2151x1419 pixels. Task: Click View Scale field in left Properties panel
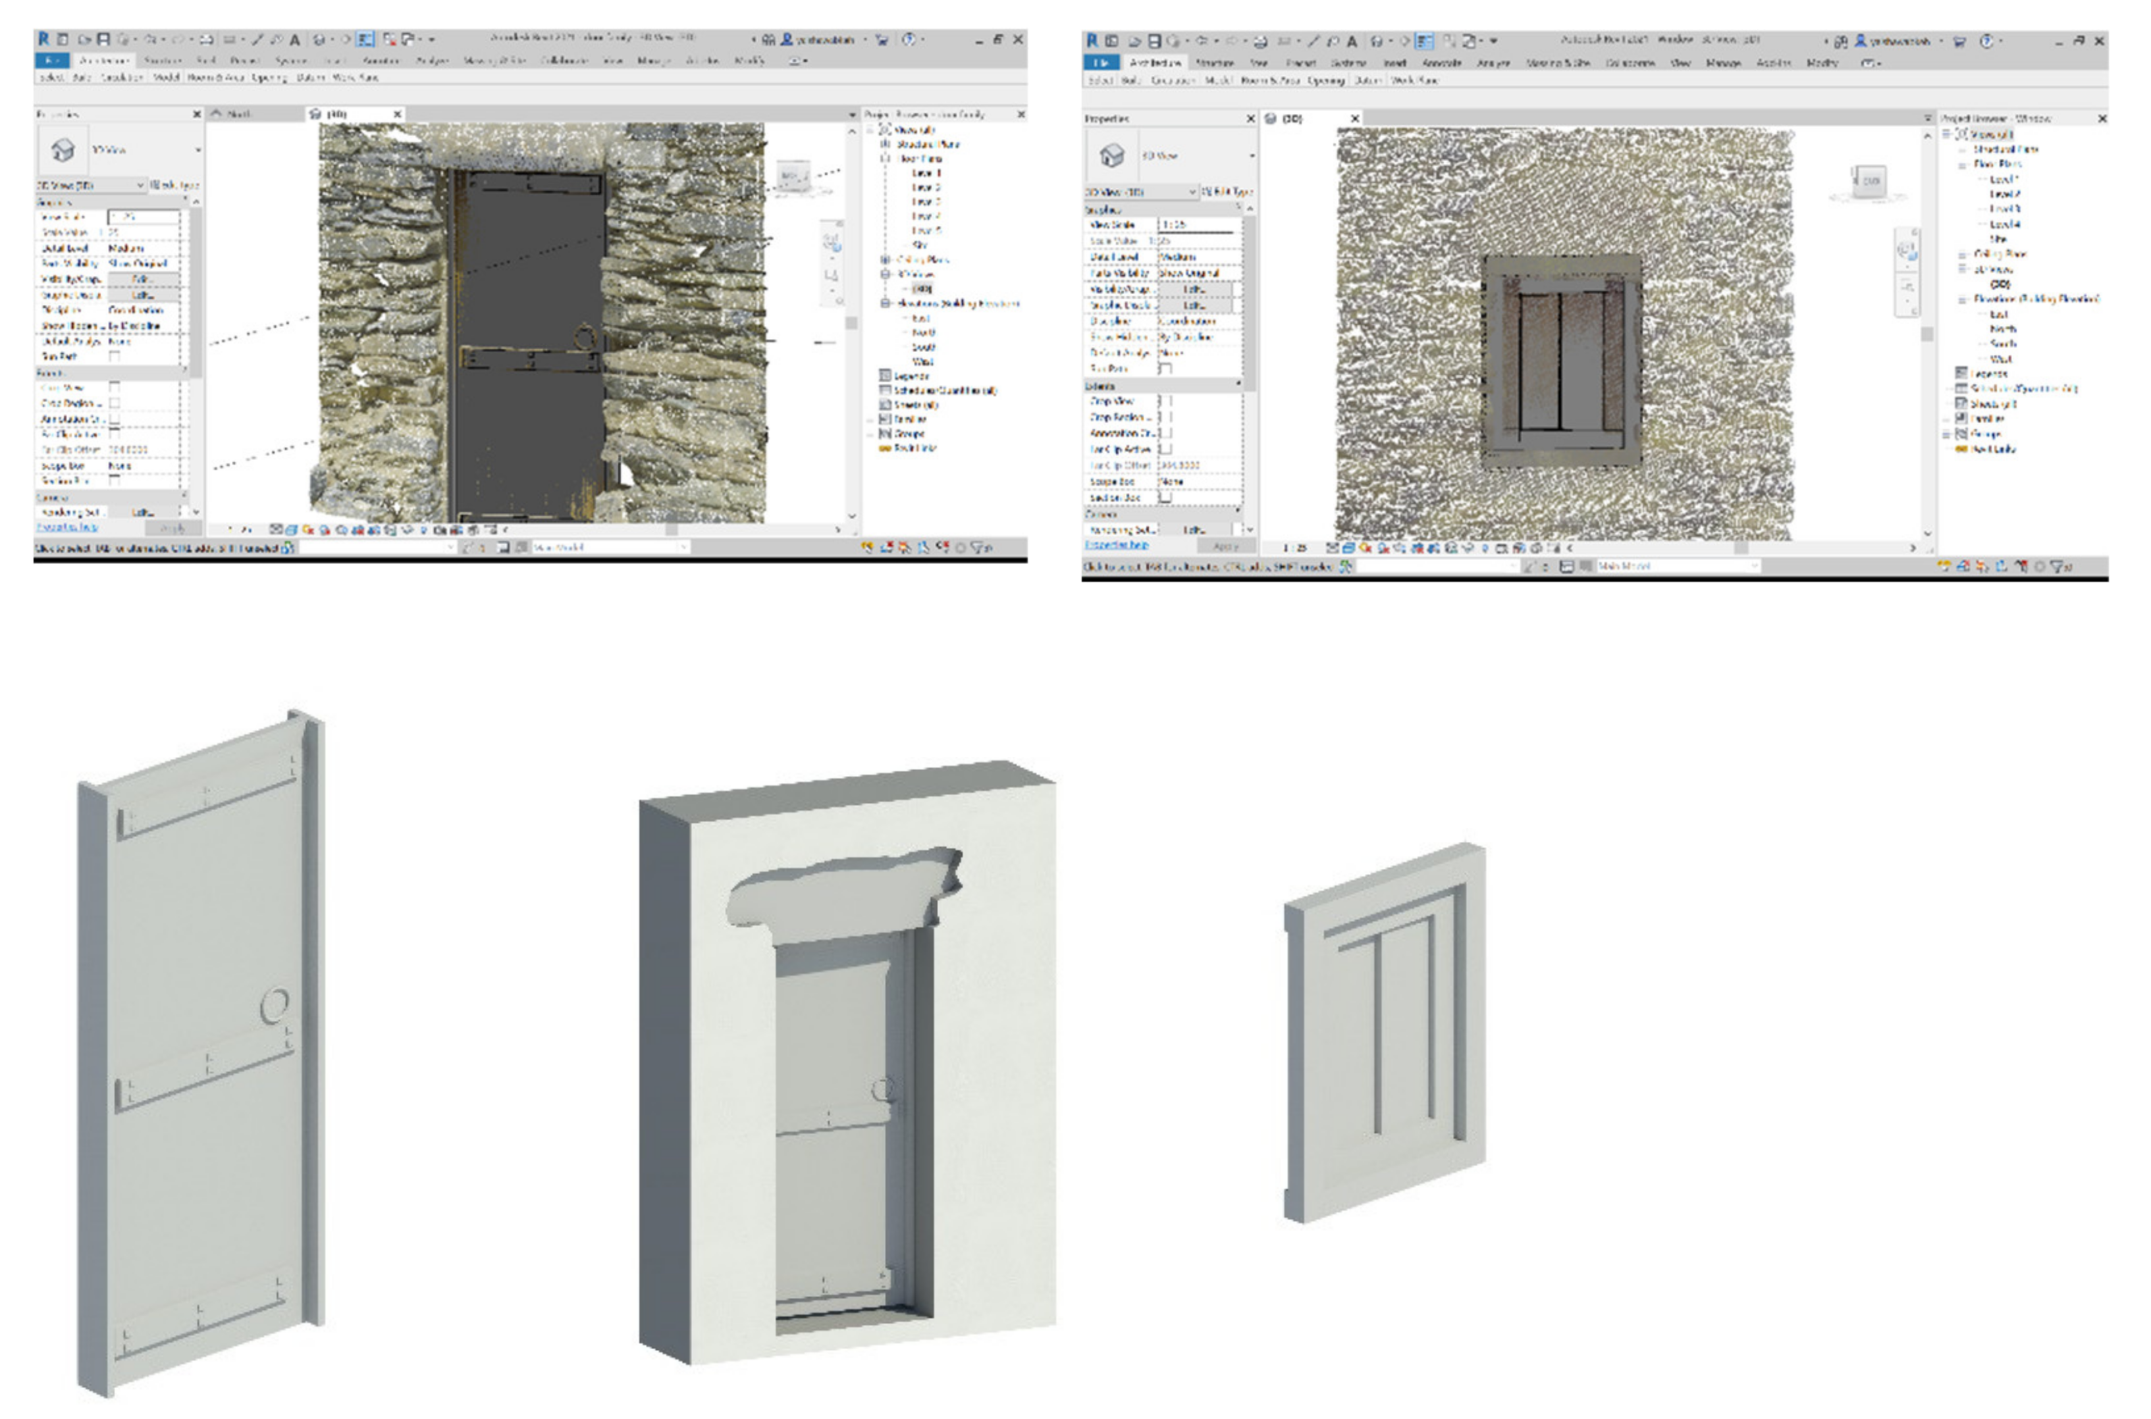point(143,217)
